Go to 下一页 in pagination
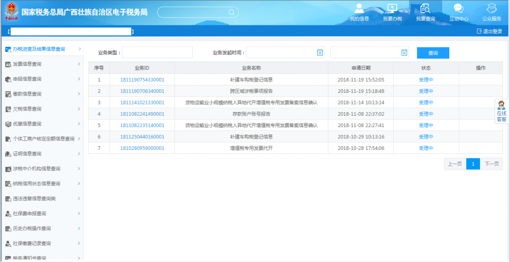This screenshot has width=510, height=262. coord(491,164)
